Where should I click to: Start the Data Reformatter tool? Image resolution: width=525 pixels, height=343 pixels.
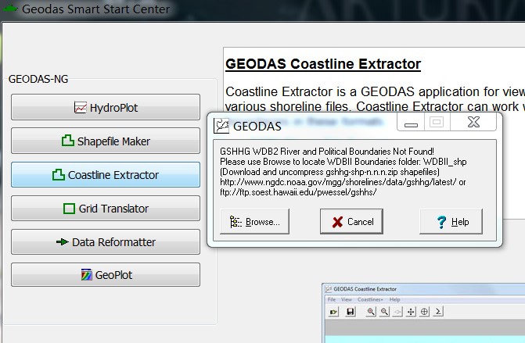point(106,241)
